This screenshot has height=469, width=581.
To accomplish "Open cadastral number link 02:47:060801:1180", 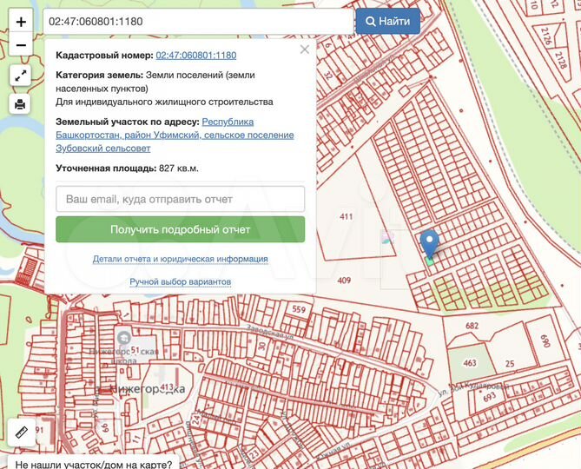I will point(196,56).
